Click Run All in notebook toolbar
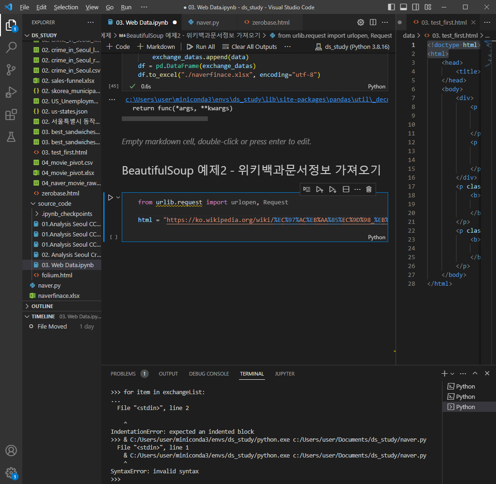496x484 pixels. click(x=200, y=47)
